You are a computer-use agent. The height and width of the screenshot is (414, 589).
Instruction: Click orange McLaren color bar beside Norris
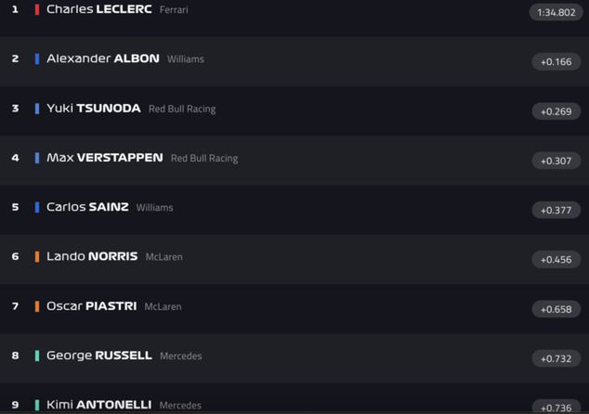coord(37,256)
